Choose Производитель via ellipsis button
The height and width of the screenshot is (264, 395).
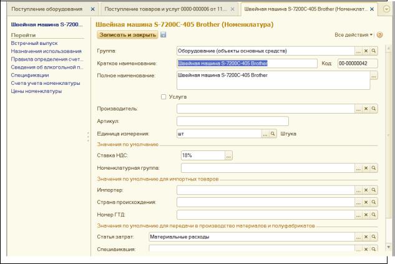358,109
